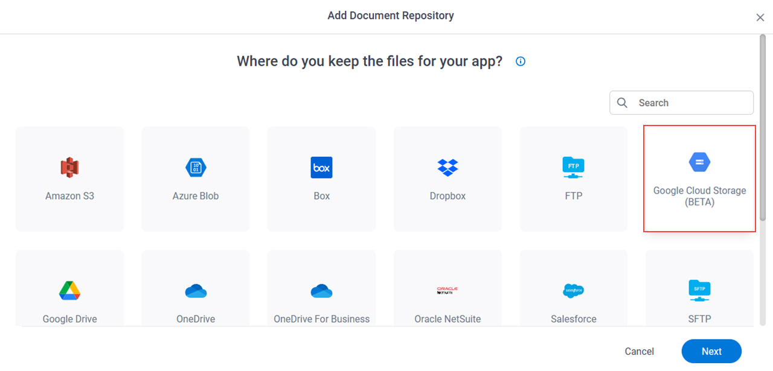The image size is (773, 371).
Task: Click the "Add Document Repository" title
Action: (x=391, y=16)
